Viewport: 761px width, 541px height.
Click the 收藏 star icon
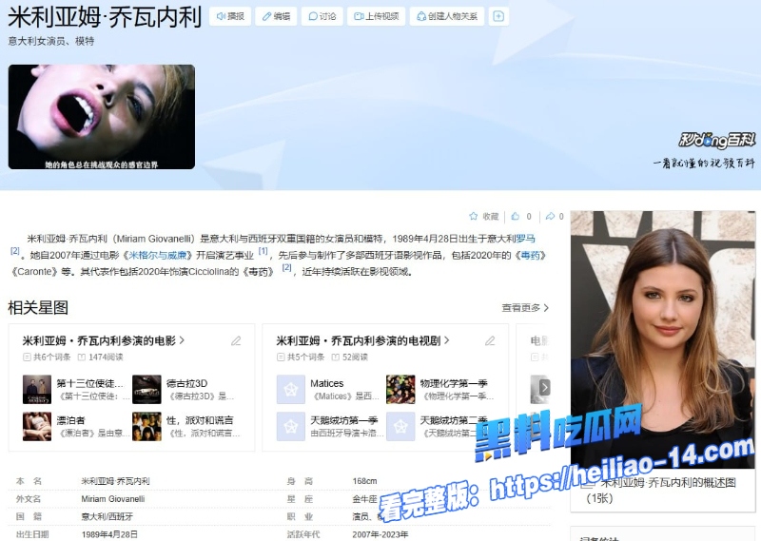pyautogui.click(x=473, y=217)
